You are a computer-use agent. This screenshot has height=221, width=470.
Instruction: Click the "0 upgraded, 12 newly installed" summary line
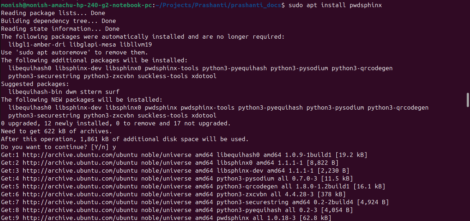pyautogui.click(x=115, y=123)
